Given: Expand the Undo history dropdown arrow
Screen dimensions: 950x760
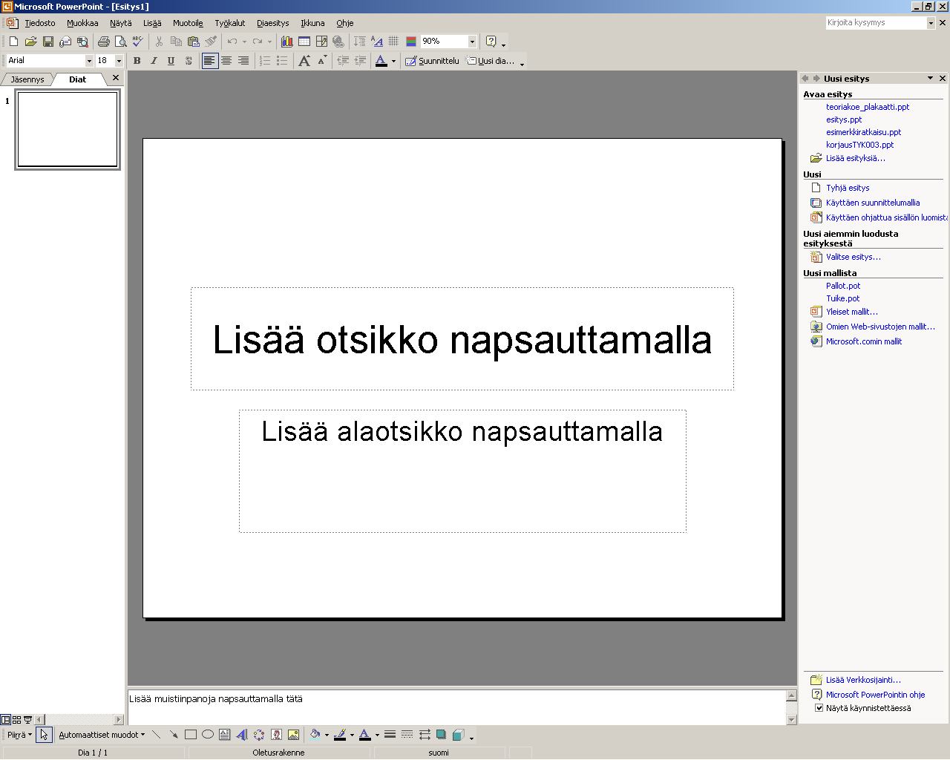Looking at the screenshot, I should (x=244, y=42).
